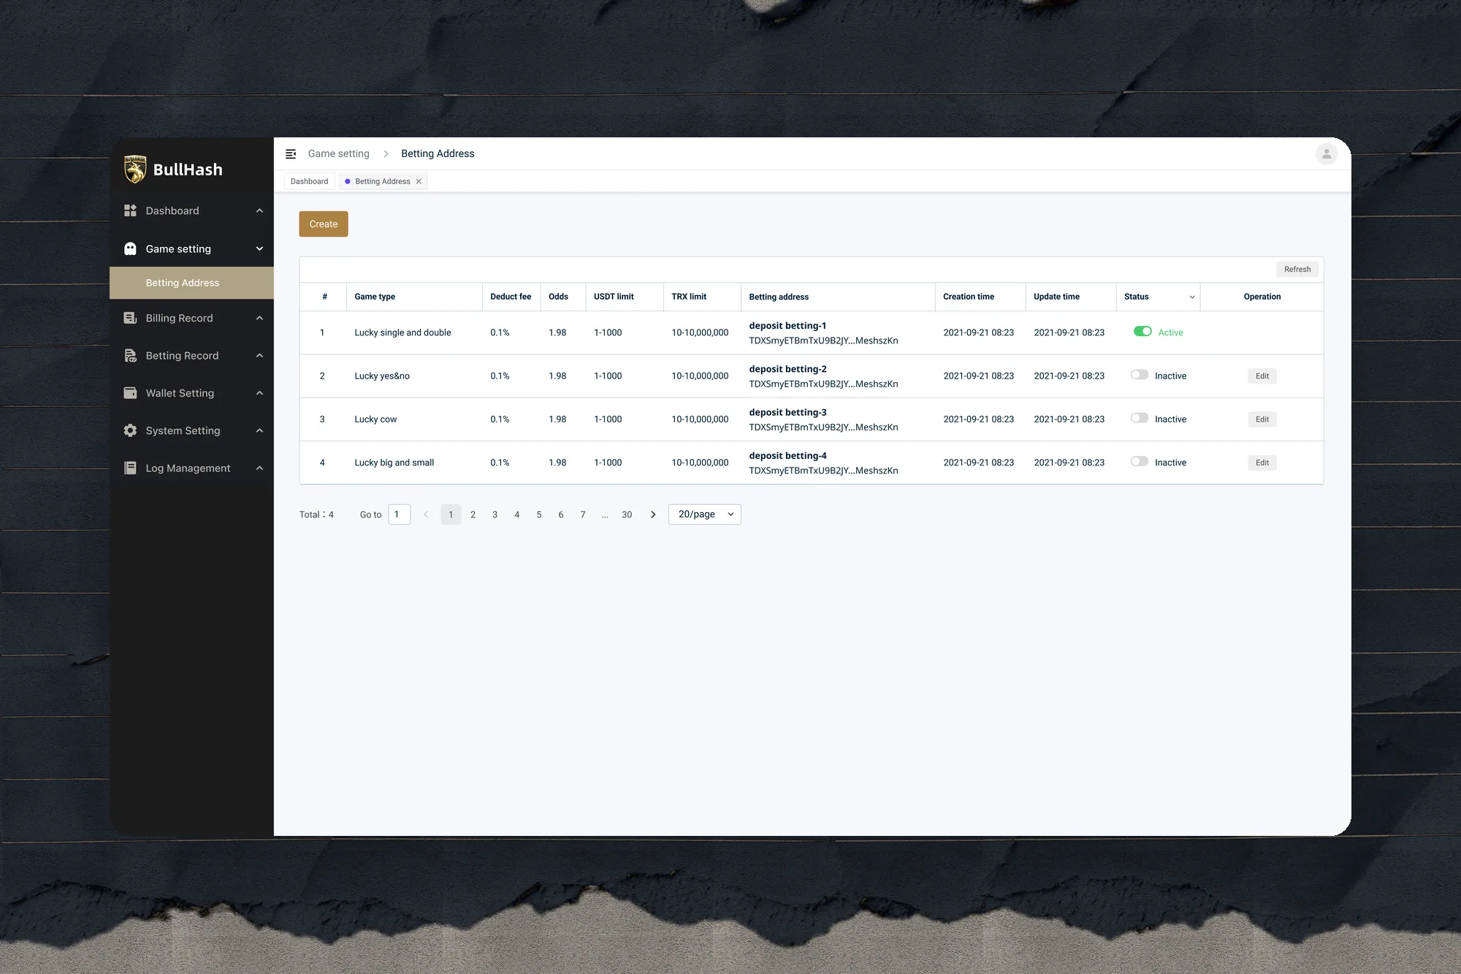Edit the Lucky big and small row
The image size is (1461, 974).
pyautogui.click(x=1262, y=463)
